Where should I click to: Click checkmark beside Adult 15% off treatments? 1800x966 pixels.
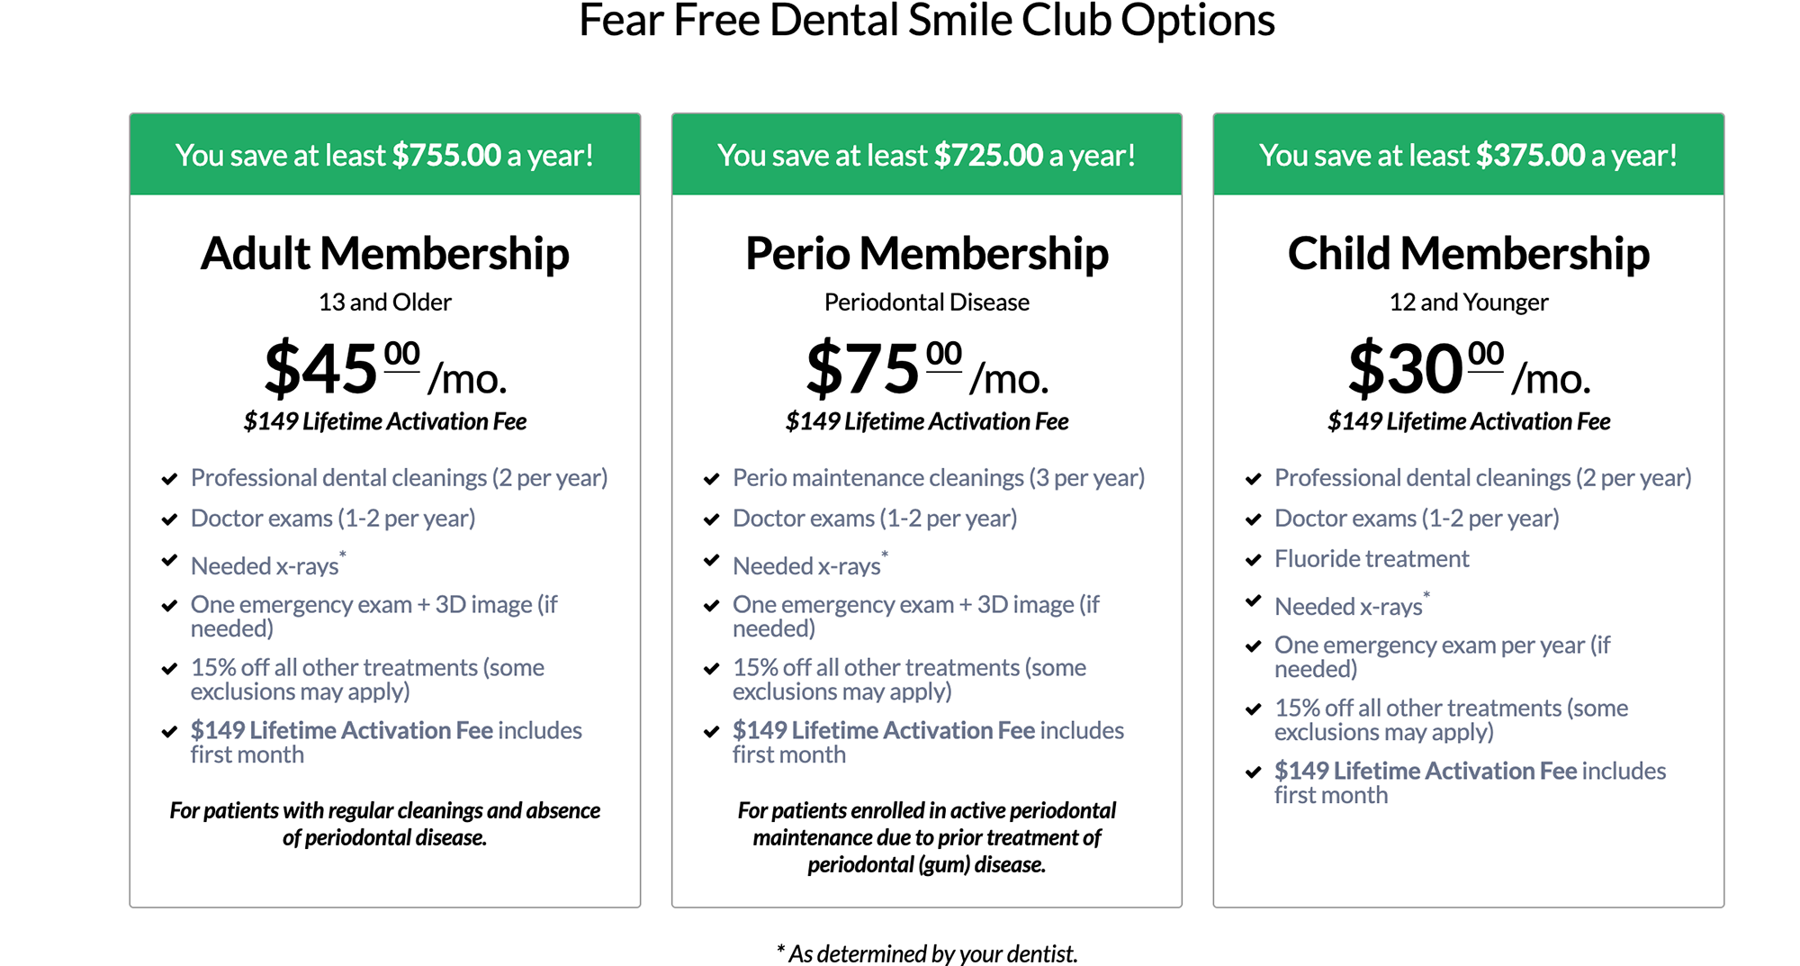tap(169, 669)
